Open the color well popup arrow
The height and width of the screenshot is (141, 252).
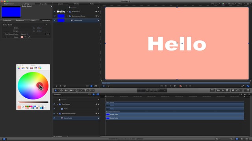[x=25, y=37]
